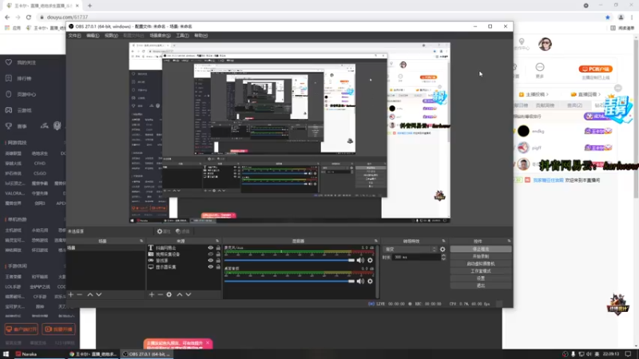Open OBS 编辑 menu
Viewport: 639px width, 359px height.
pos(93,35)
